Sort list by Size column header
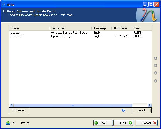The image size is (161, 129). (142, 28)
